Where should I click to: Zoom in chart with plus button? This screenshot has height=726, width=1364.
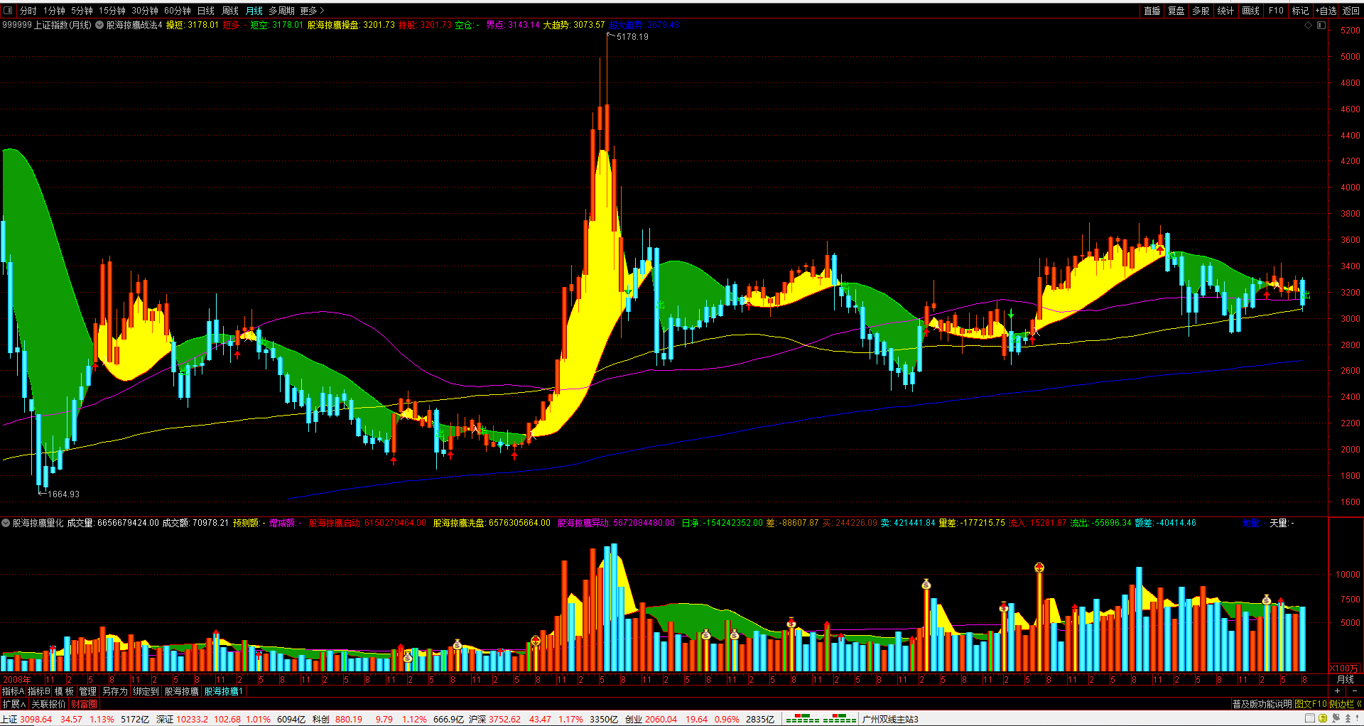point(1338,691)
